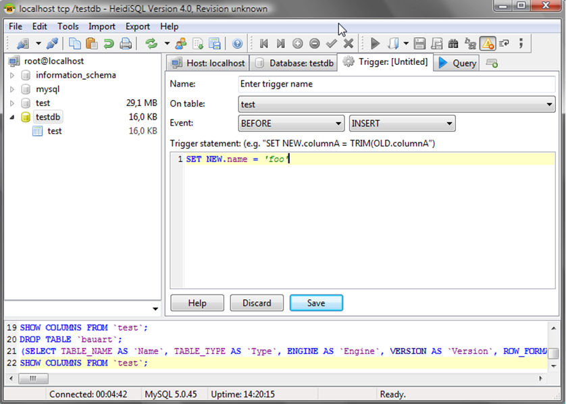This screenshot has height=404, width=566.
Task: Click the Copy icon in toolbar
Action: (74, 44)
